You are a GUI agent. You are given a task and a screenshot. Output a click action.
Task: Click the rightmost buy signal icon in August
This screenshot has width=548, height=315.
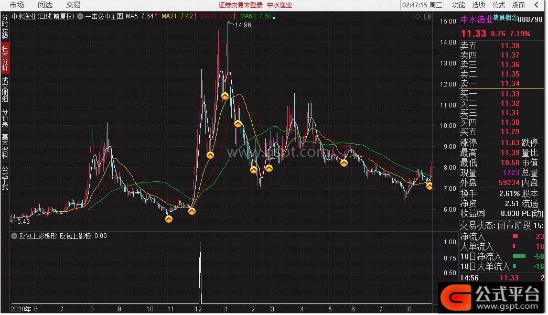(429, 187)
